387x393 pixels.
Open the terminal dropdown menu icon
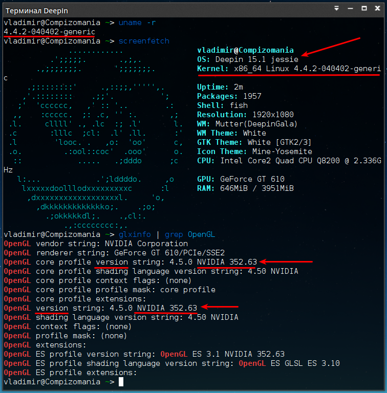337,9
